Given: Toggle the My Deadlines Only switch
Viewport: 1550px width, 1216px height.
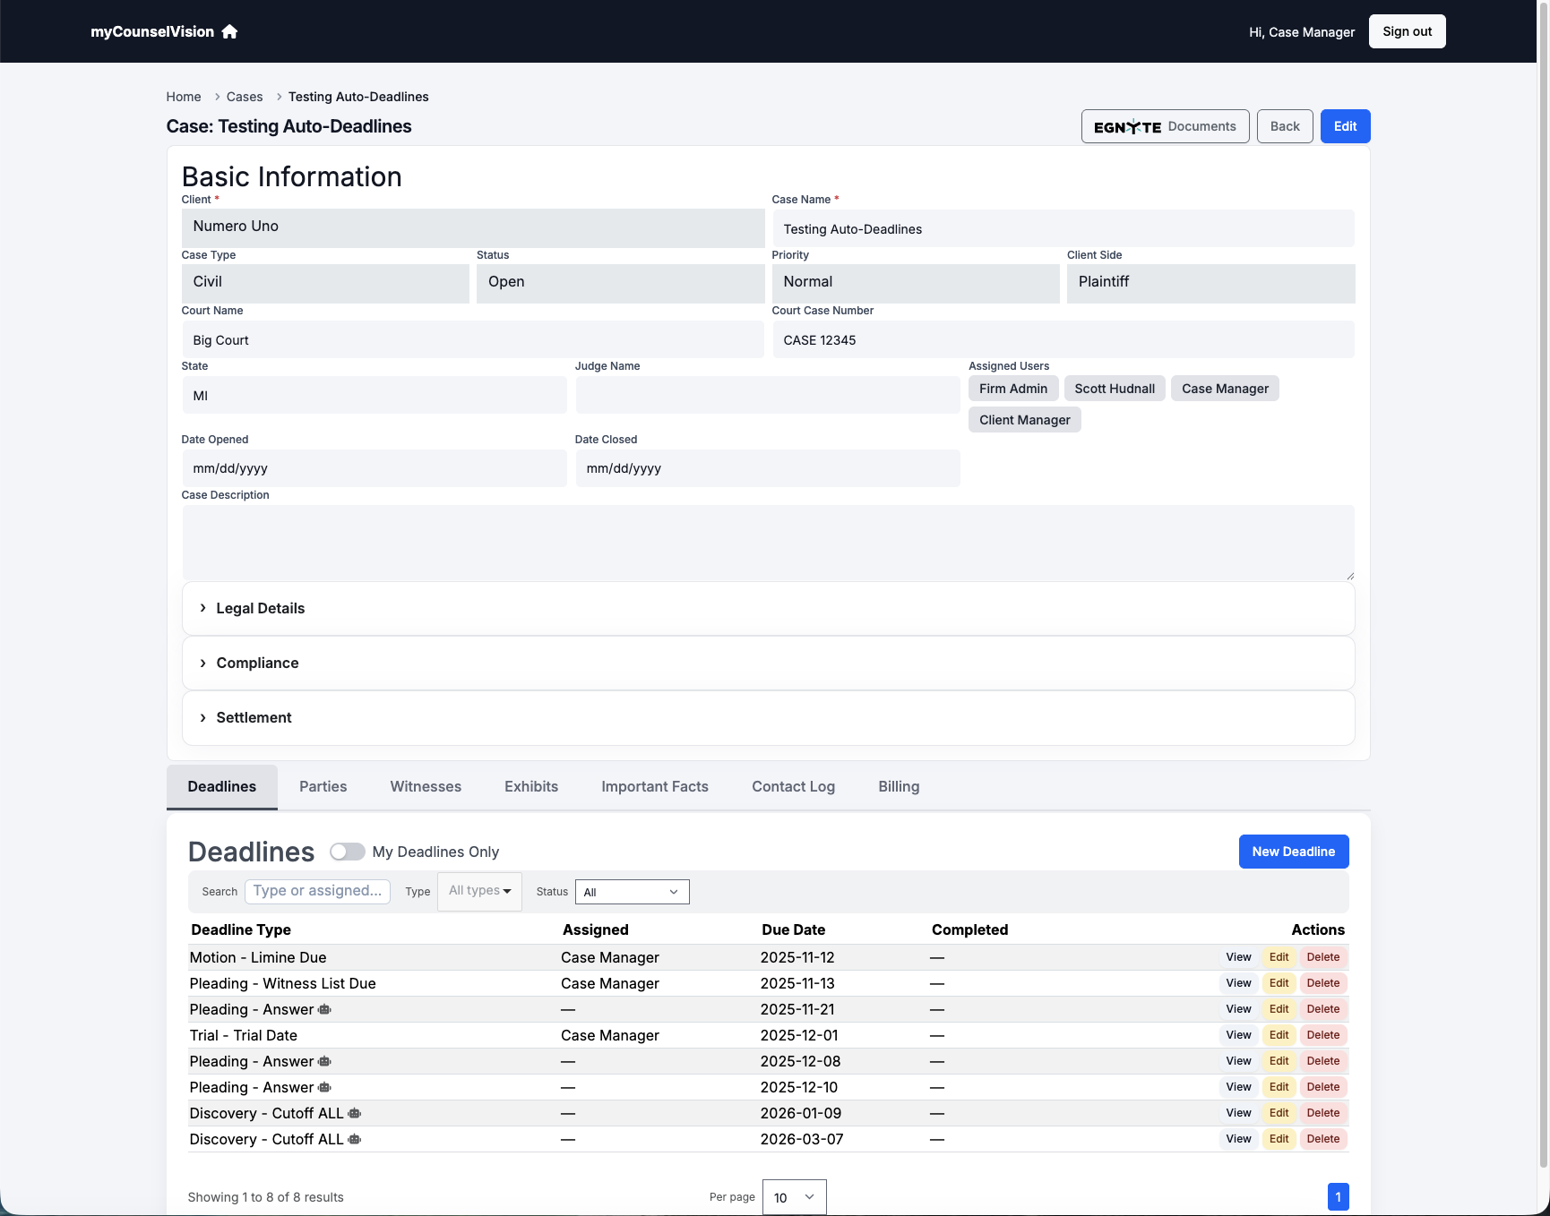Looking at the screenshot, I should click(347, 852).
